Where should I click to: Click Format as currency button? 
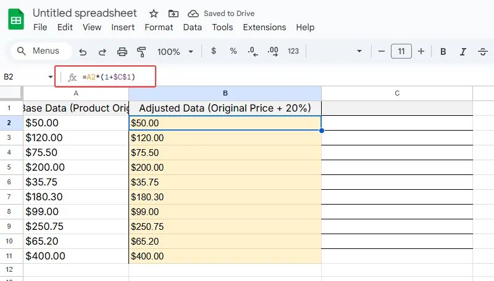(x=214, y=52)
